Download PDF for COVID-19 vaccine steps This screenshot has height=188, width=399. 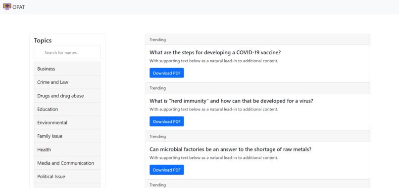point(167,73)
